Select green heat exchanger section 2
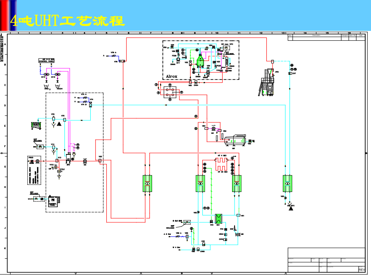 pyautogui.click(x=200, y=183)
